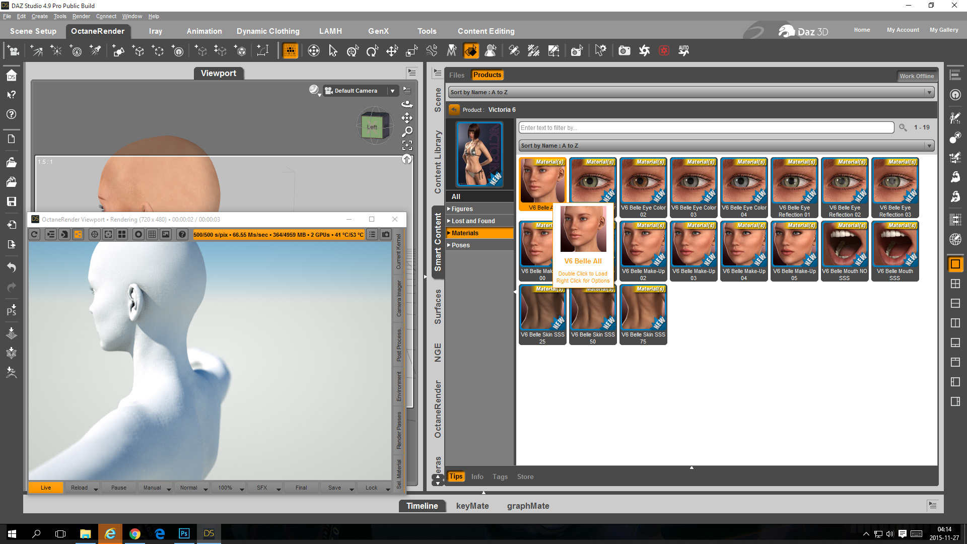Open the Manual mode dropdown
This screenshot has width=967, height=544.
pos(156,488)
